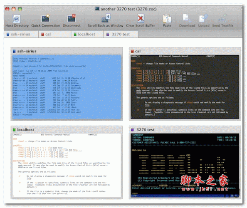247x208 pixels.
Task: Click the '3270 test' thumbnail heading text
Action: point(146,130)
